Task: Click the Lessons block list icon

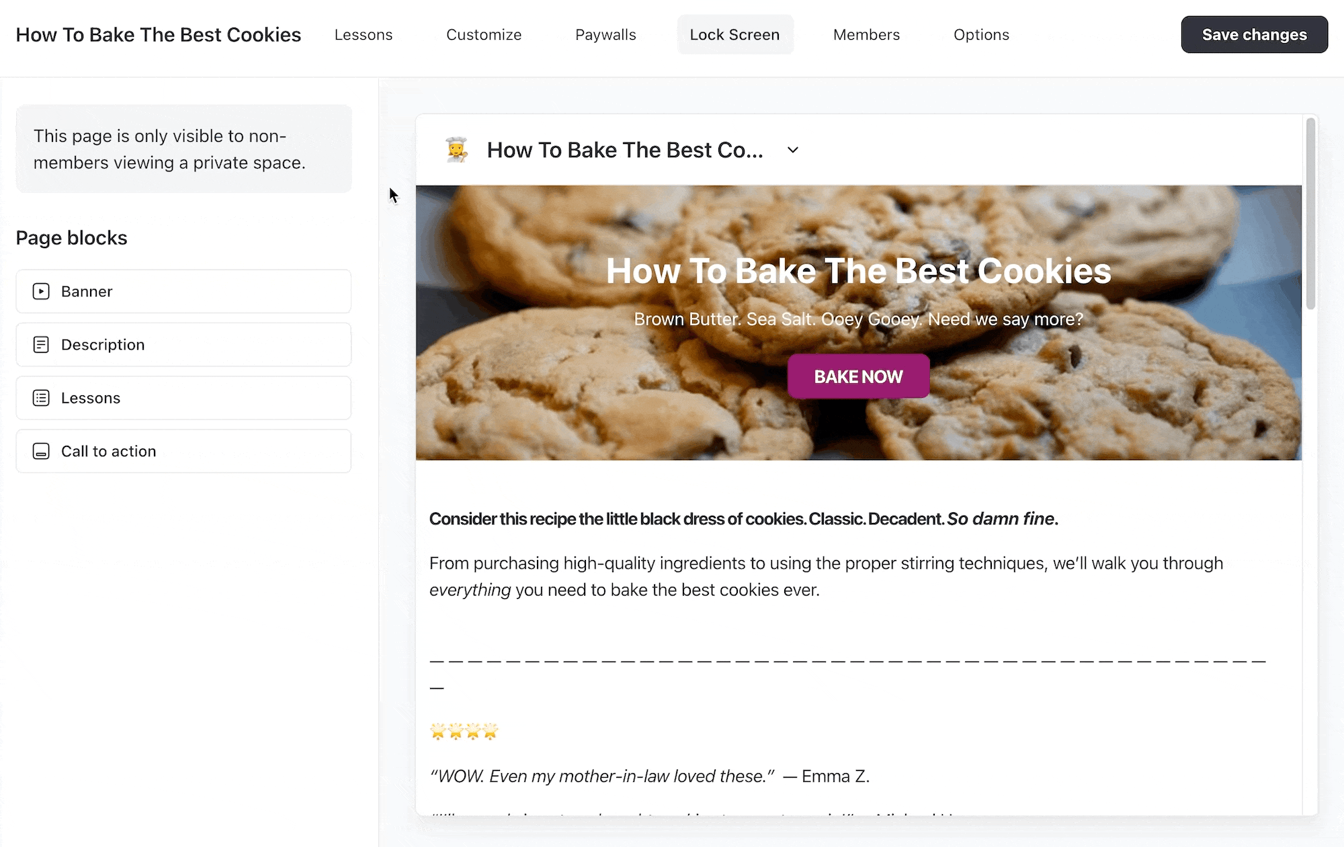Action: coord(41,398)
